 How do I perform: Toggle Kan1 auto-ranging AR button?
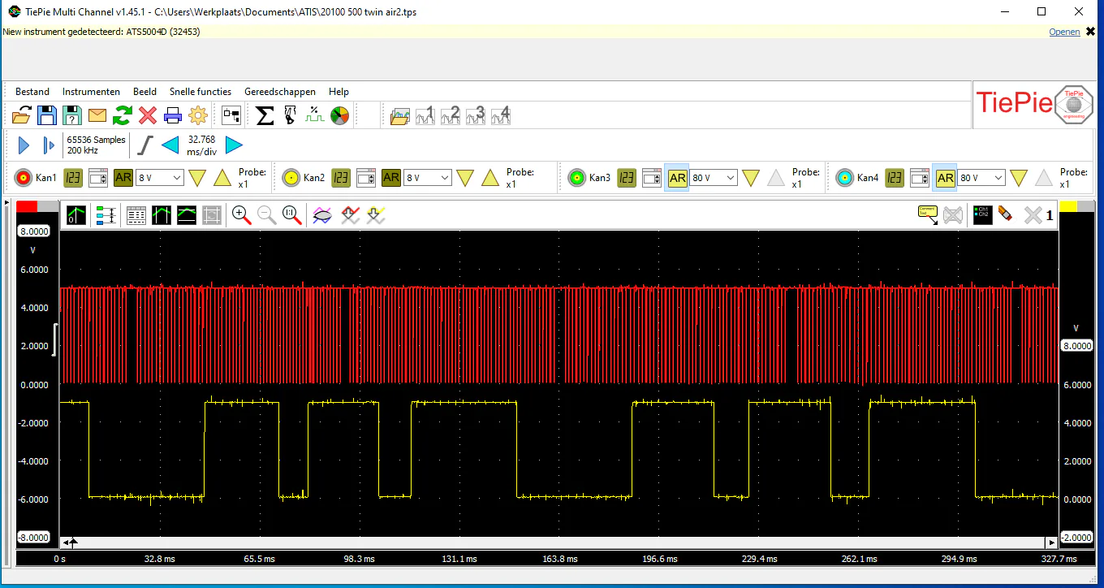[123, 178]
